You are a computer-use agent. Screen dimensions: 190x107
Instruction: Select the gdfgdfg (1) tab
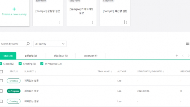pos(31,56)
